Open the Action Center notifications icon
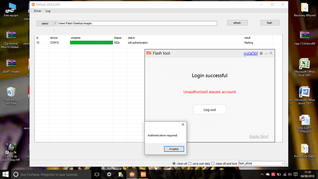Image resolution: width=318 pixels, height=179 pixels. [x=296, y=174]
